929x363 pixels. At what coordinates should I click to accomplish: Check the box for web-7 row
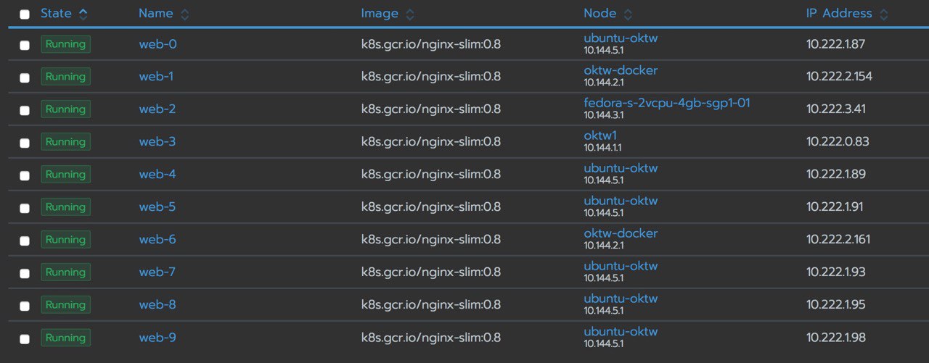click(x=25, y=273)
